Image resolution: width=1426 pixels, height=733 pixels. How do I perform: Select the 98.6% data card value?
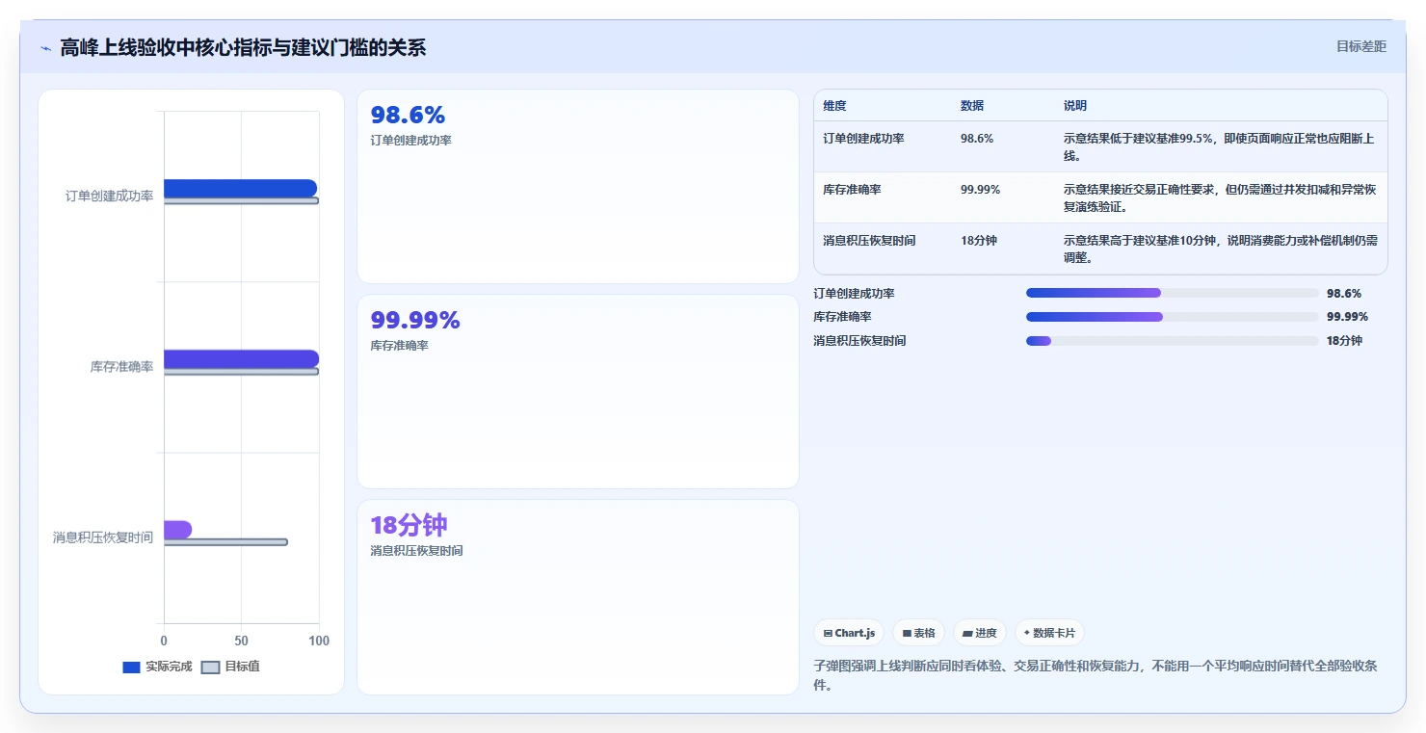click(408, 115)
